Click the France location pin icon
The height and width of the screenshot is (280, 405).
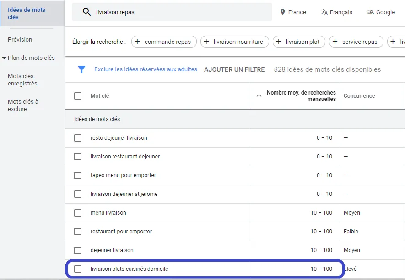[282, 12]
